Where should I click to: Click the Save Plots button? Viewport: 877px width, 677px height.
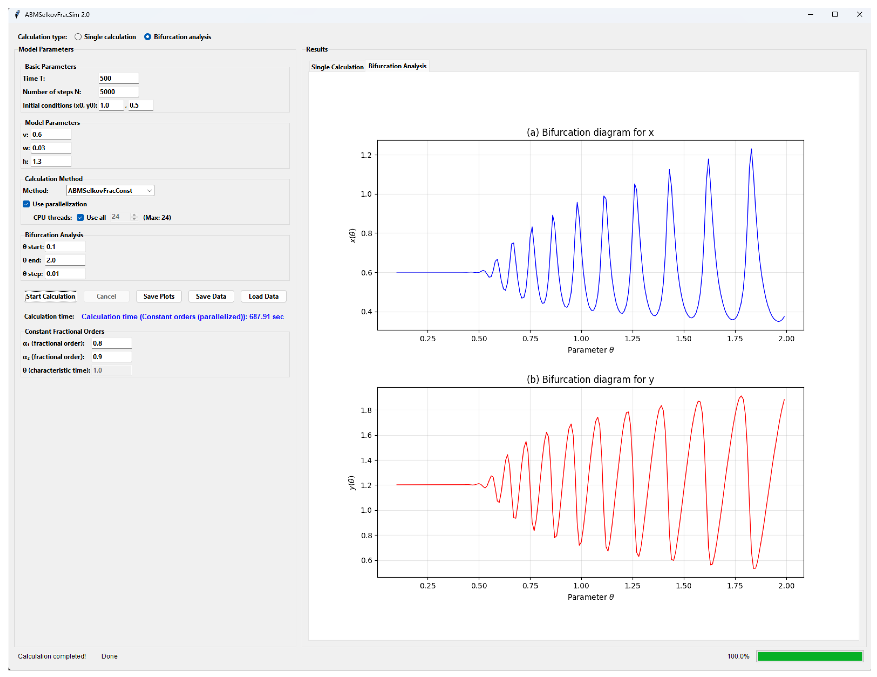(159, 296)
